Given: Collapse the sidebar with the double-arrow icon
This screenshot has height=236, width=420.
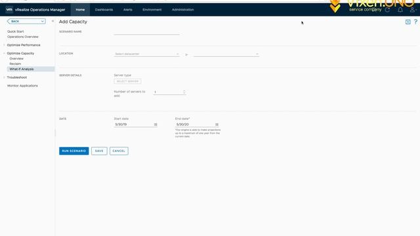Looking at the screenshot, I should pos(52,21).
